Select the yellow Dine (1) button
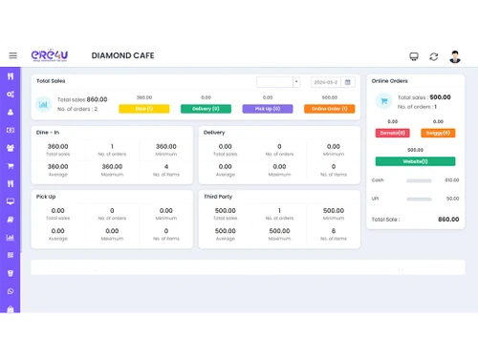Viewport: 478px width, 358px height. (x=144, y=109)
